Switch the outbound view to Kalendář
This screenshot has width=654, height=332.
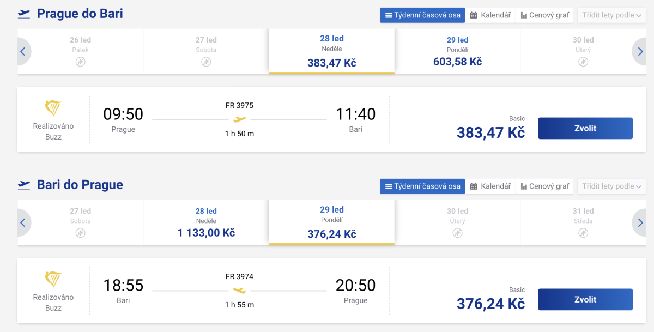click(x=491, y=15)
